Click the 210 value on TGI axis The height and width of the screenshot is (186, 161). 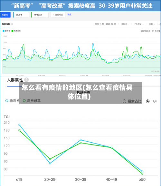coord(7,123)
